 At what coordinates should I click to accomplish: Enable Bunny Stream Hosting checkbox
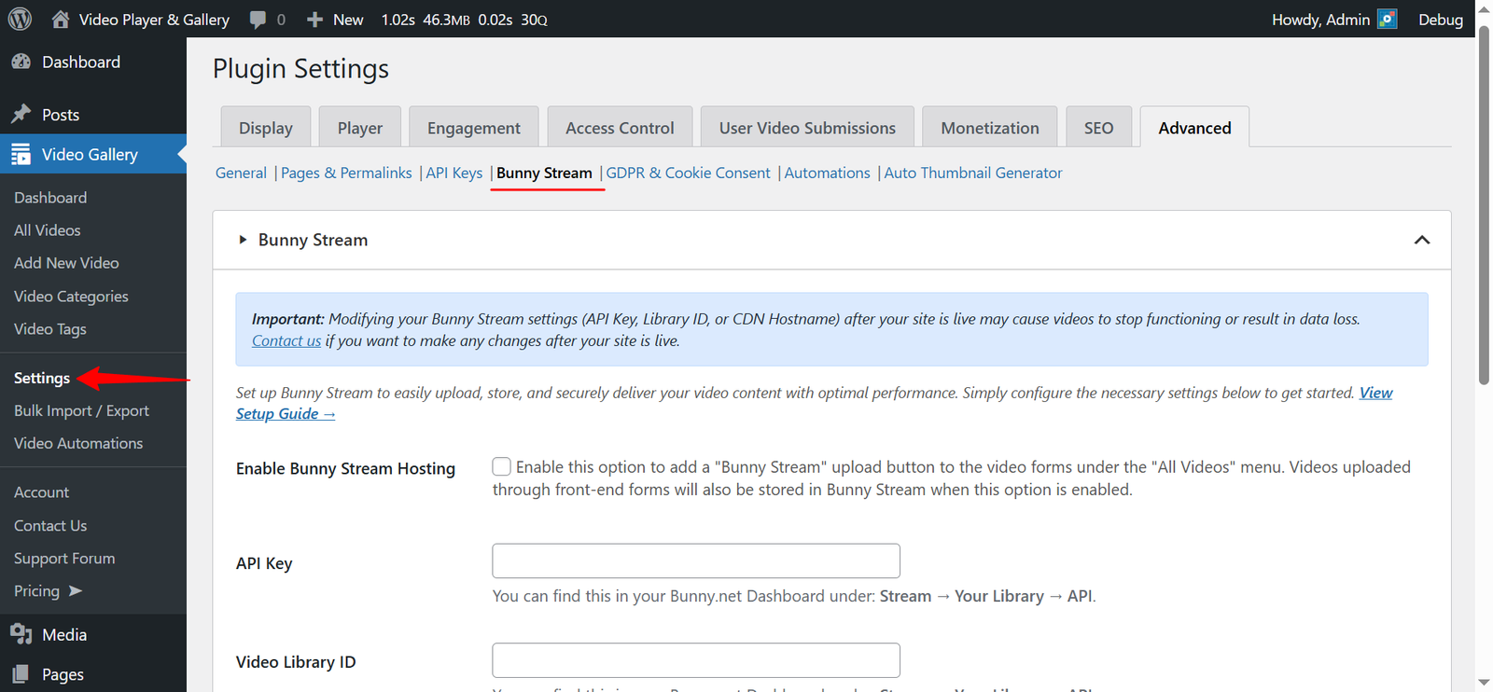(x=502, y=466)
